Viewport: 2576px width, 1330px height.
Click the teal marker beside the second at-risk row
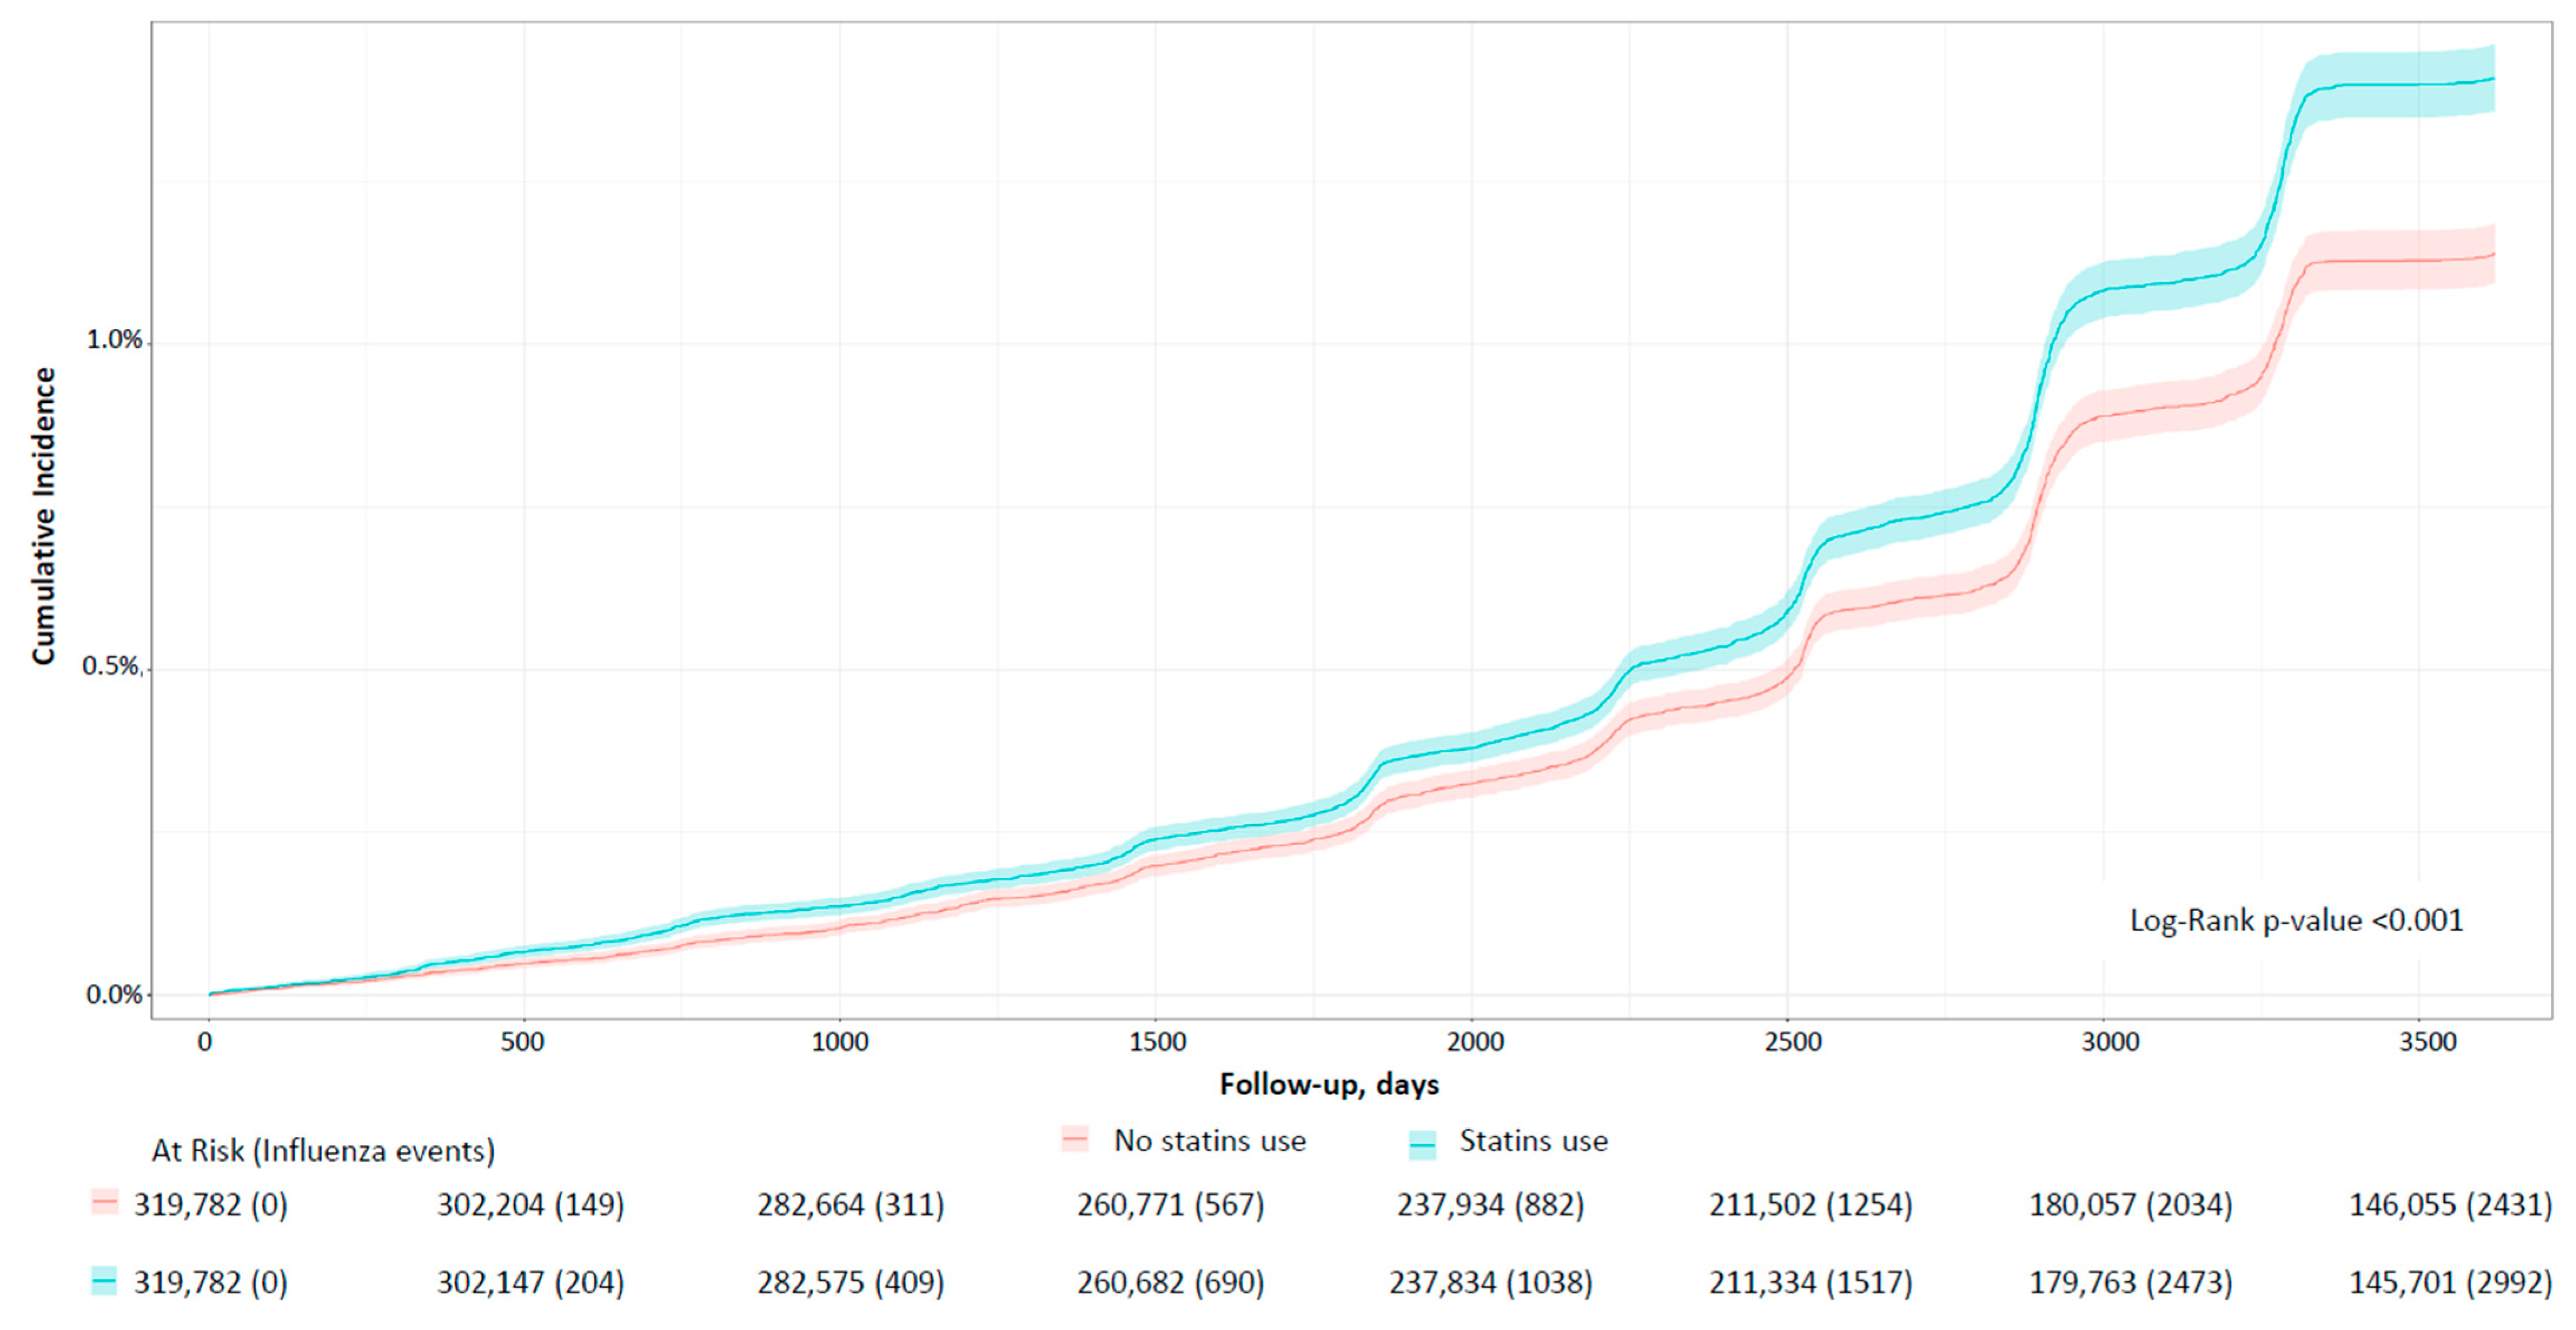coord(104,1280)
